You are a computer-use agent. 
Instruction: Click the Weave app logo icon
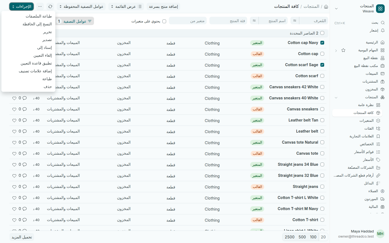(x=380, y=9)
